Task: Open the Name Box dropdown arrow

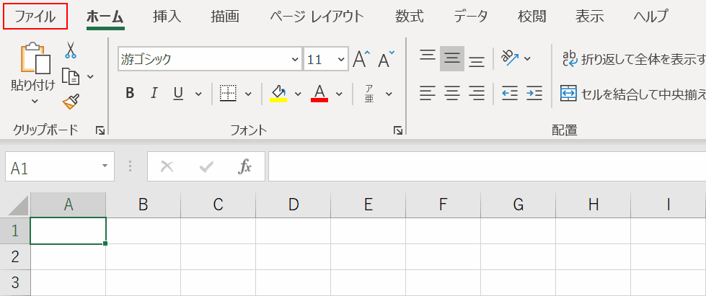Action: [x=105, y=167]
